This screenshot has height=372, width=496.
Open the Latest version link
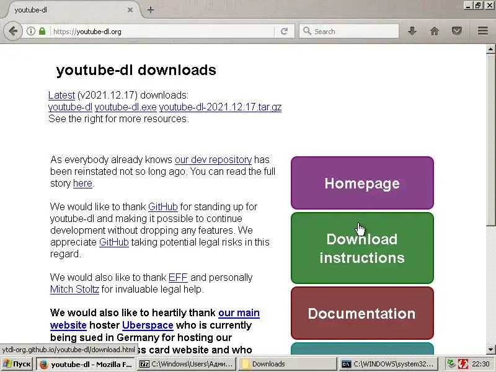click(61, 95)
